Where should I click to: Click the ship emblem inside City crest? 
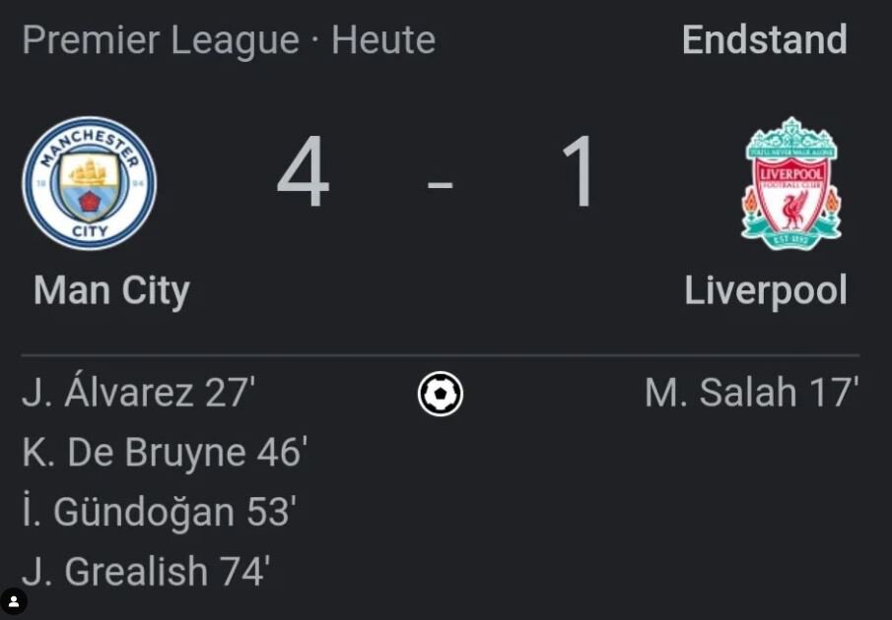coord(89,172)
